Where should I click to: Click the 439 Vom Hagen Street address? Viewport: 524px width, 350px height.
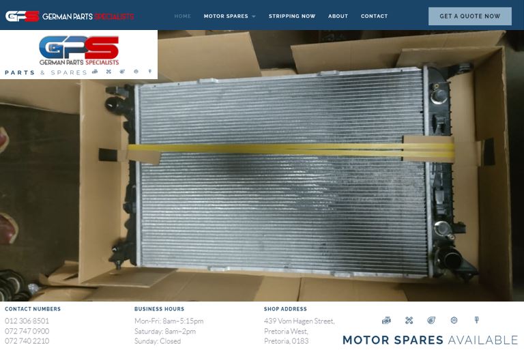coord(299,321)
